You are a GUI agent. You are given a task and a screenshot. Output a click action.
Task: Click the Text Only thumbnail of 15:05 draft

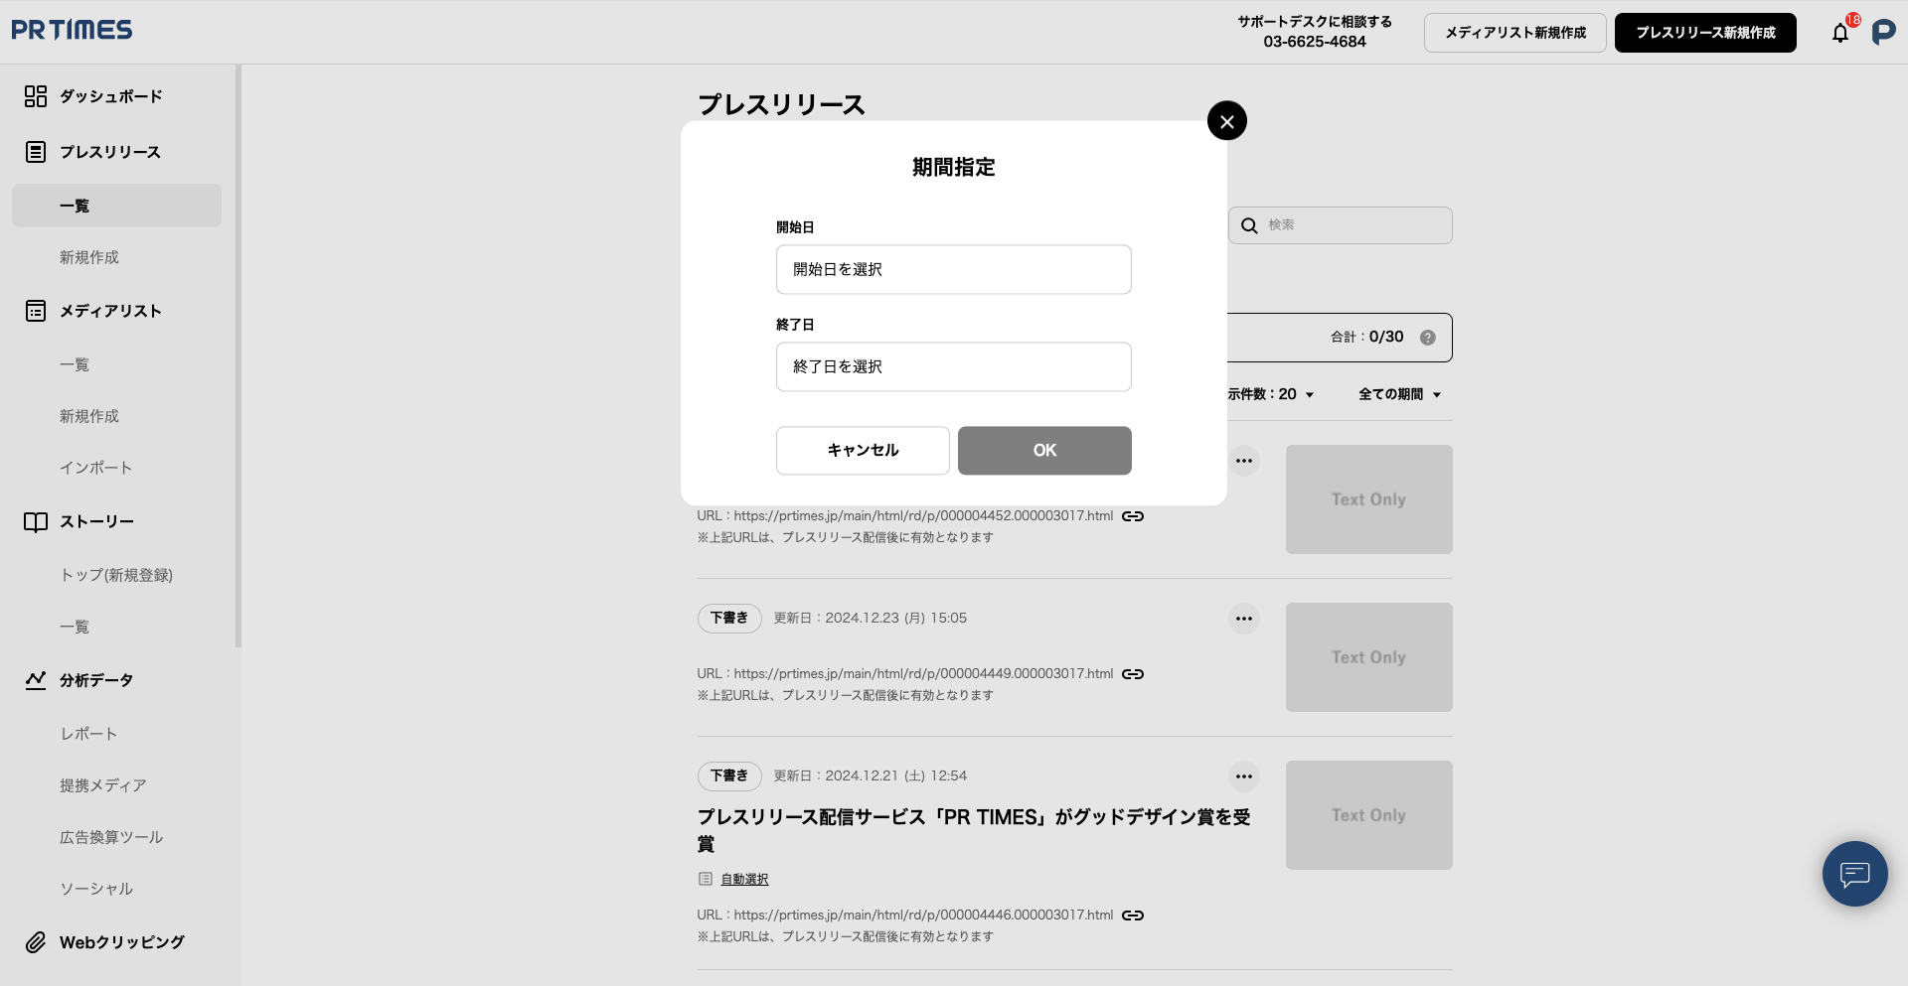pos(1369,657)
